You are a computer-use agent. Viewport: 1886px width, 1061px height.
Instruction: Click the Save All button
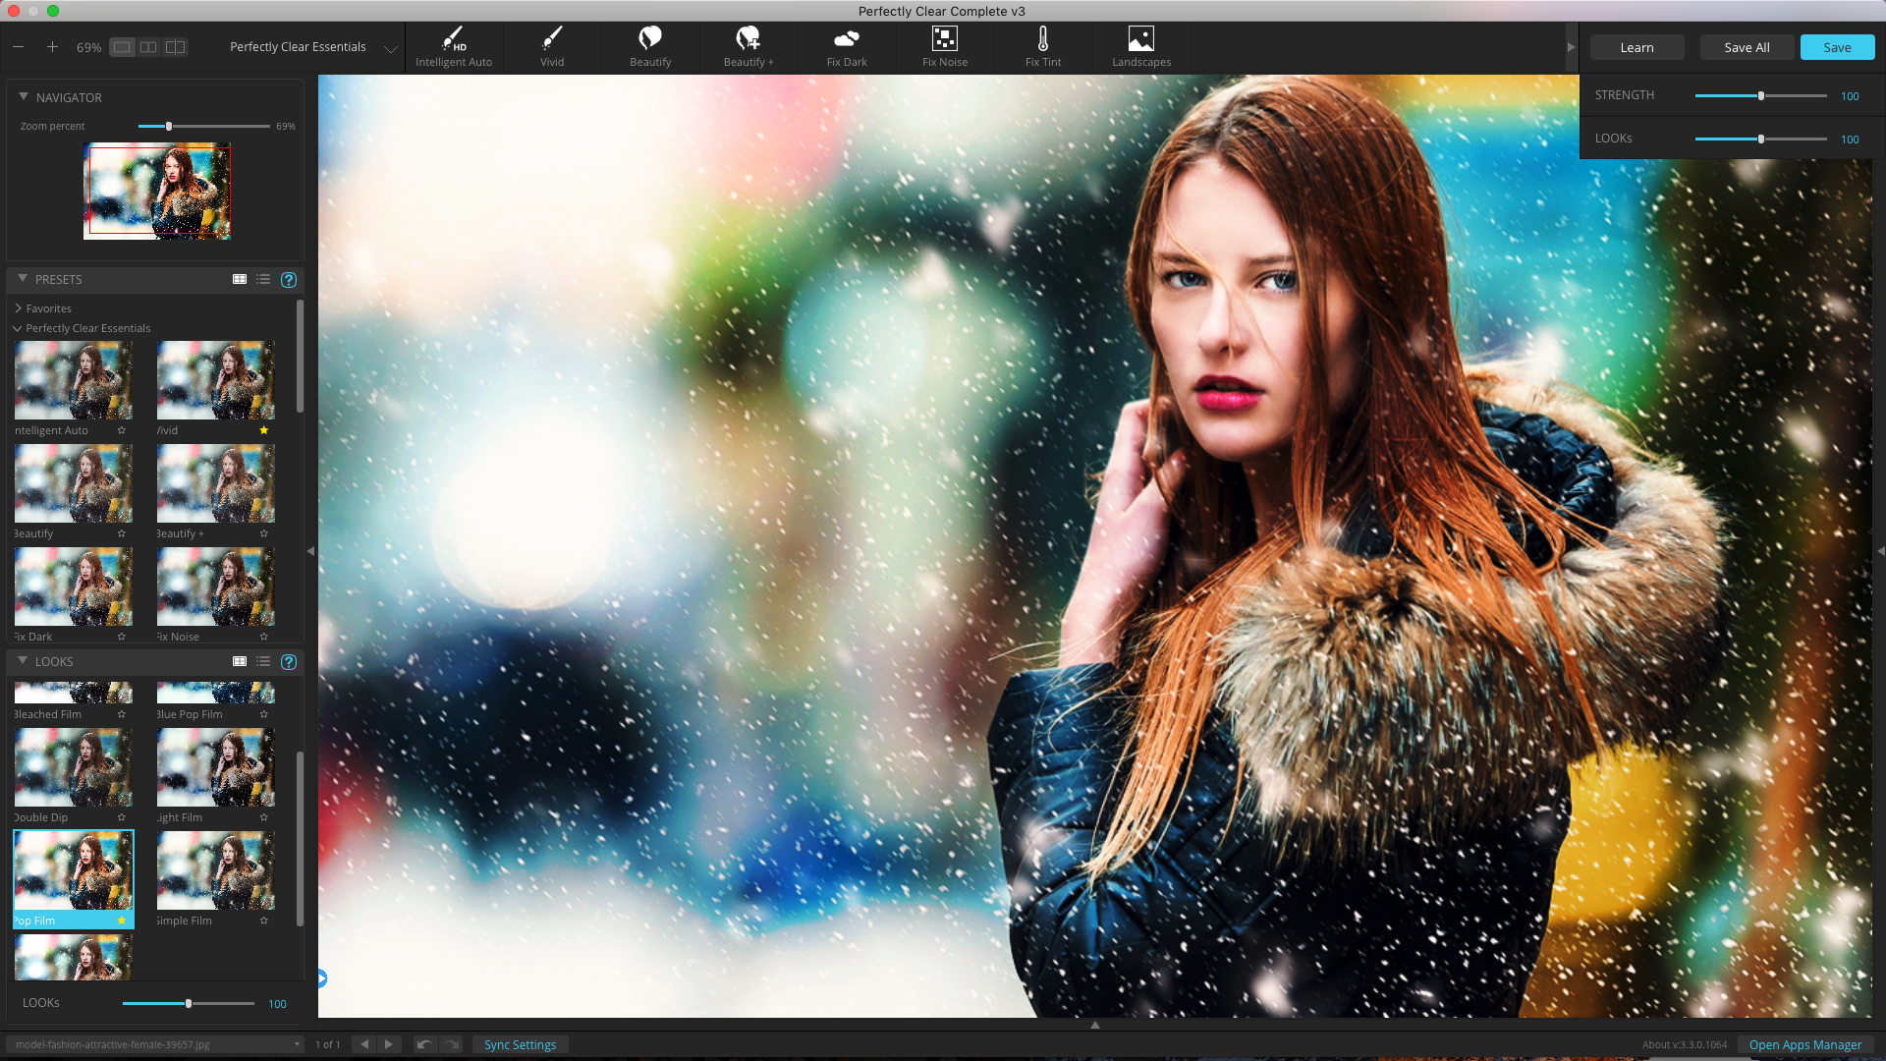coord(1747,46)
